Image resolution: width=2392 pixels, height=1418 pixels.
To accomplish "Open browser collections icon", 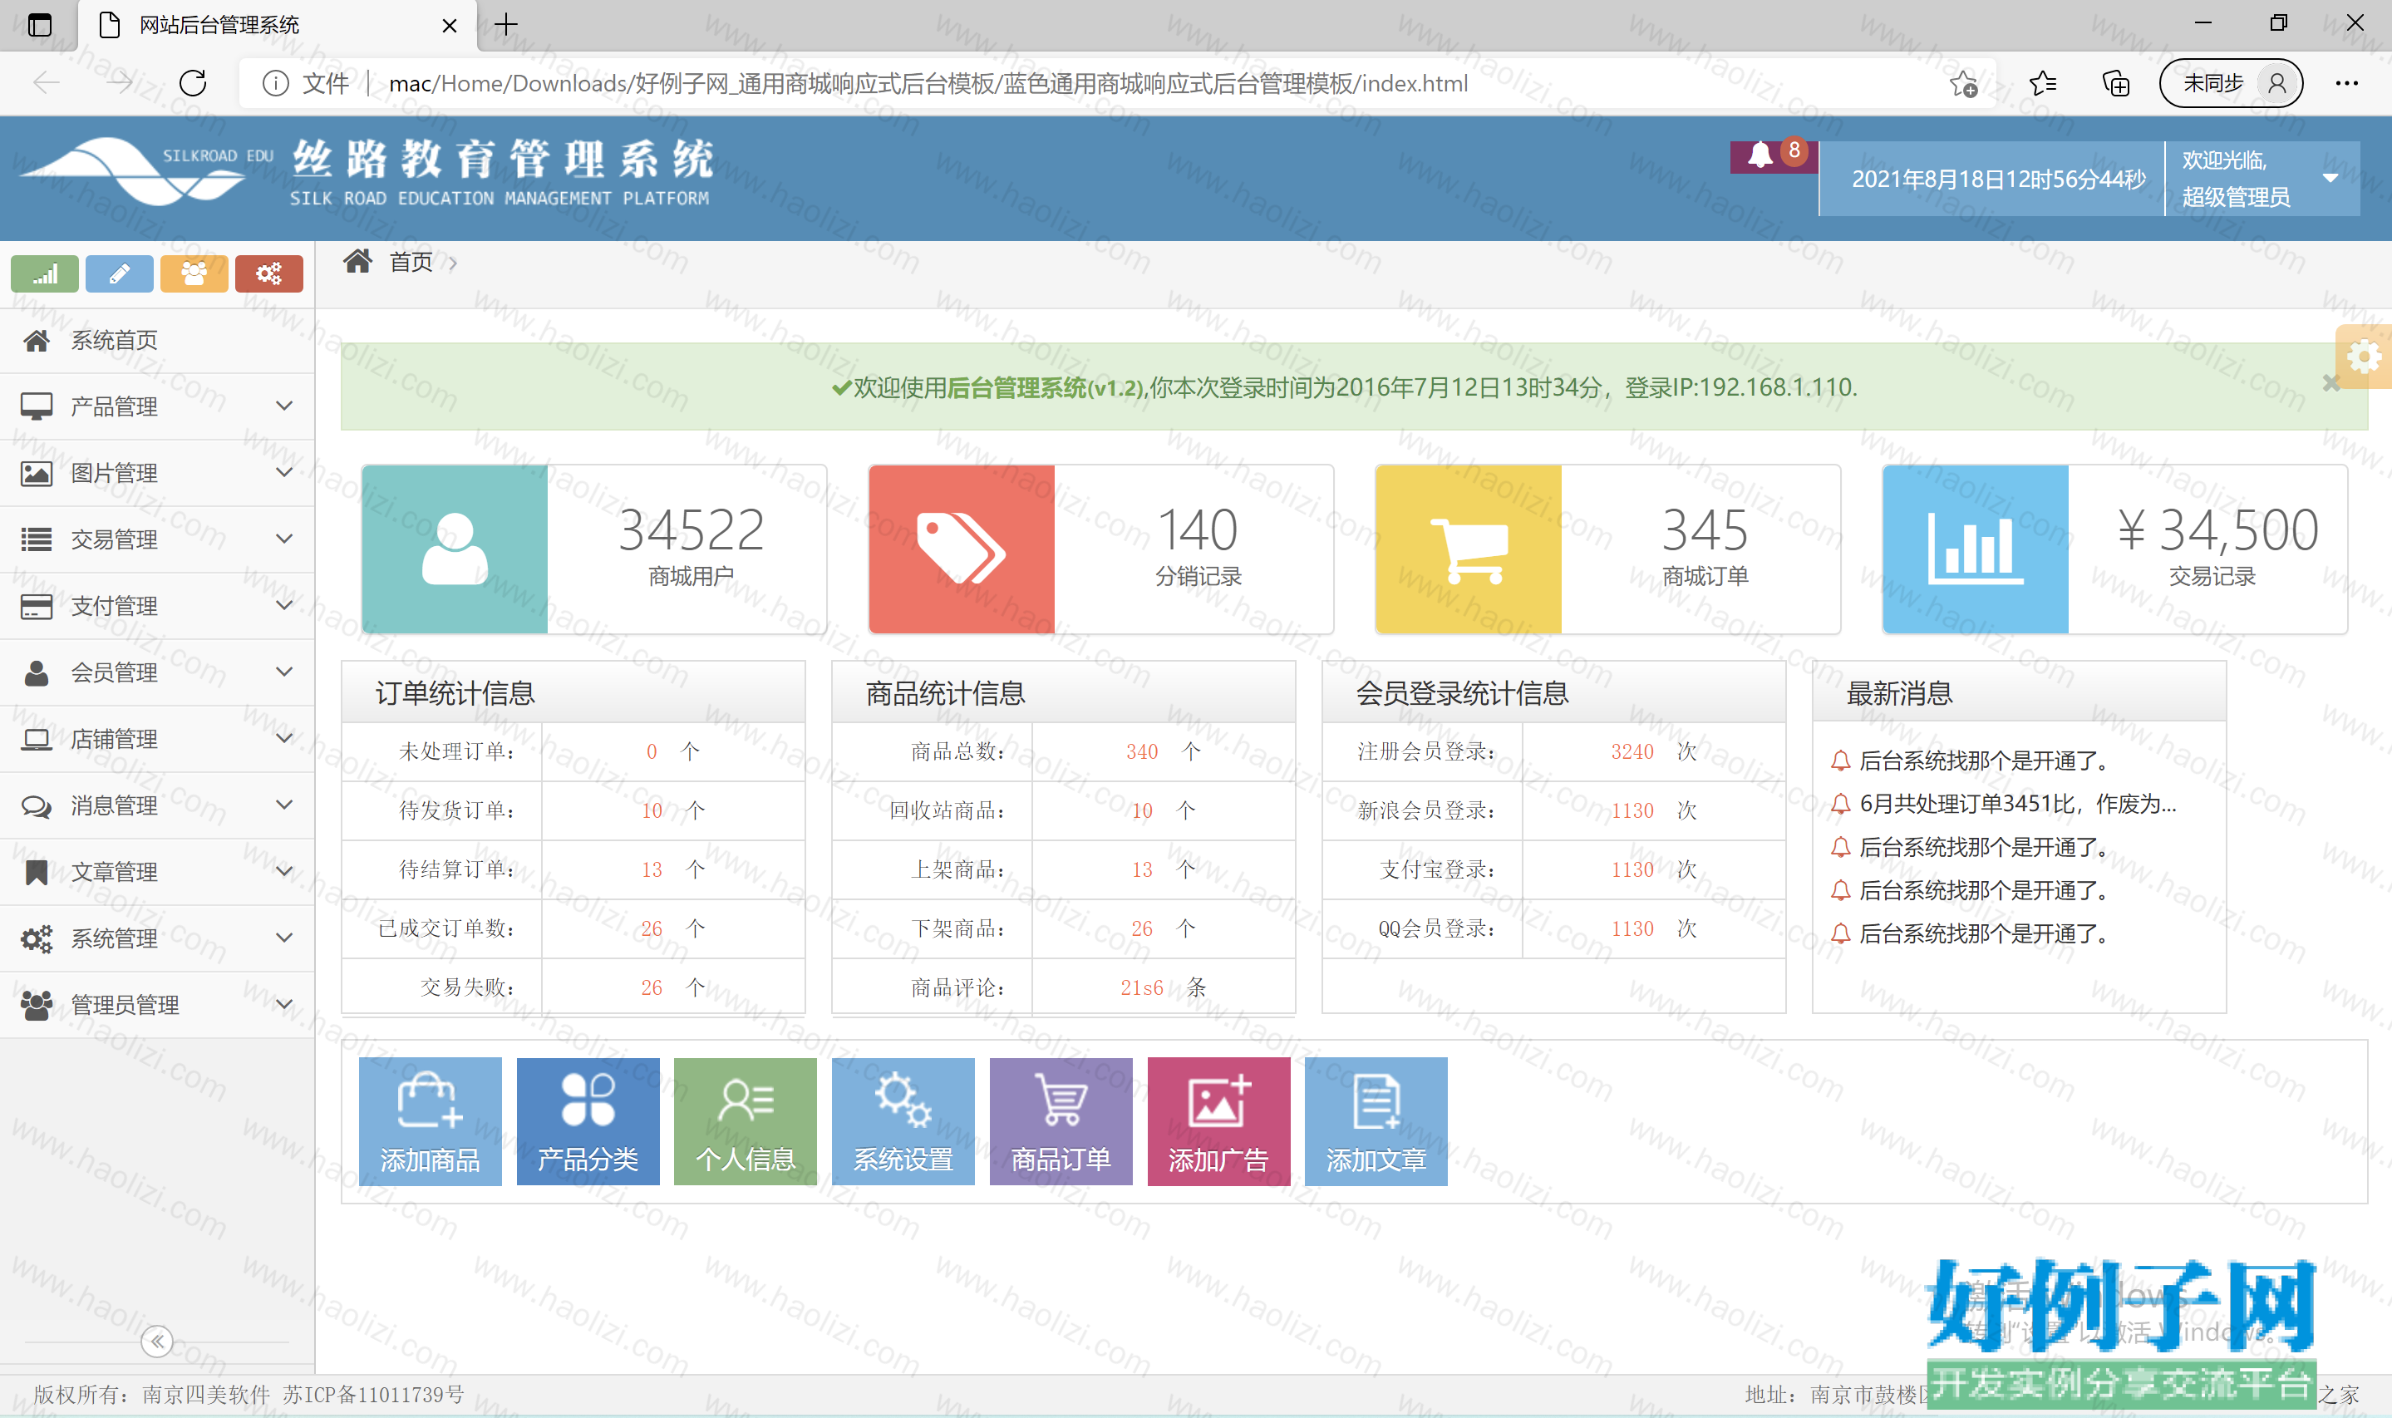I will pyautogui.click(x=2117, y=83).
